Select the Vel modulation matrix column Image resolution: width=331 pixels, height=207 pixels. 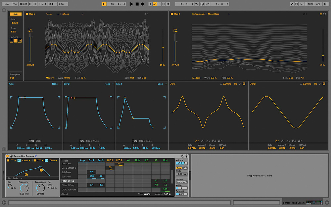tap(128, 160)
